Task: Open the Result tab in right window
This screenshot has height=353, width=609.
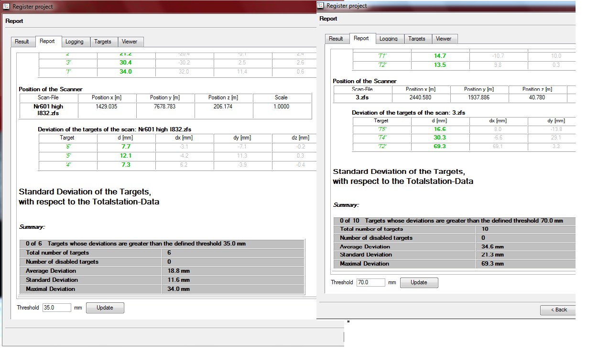Action: point(336,39)
